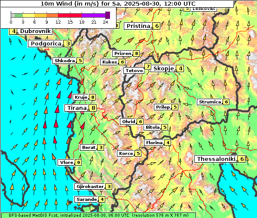Select the Skopje city label
Image resolution: width=257 pixels, height=218 pixels.
[164, 68]
